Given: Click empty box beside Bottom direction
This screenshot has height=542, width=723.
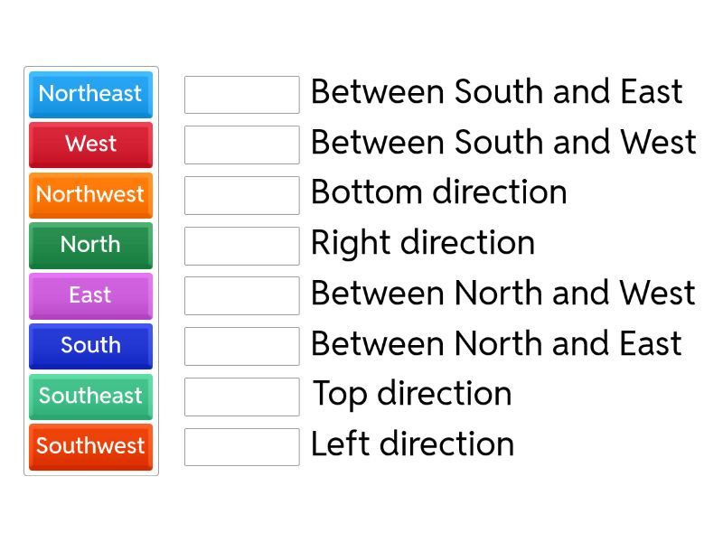Looking at the screenshot, I should tap(241, 195).
